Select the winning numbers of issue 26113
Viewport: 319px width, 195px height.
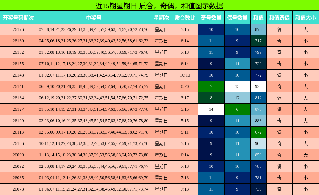coord(94,132)
